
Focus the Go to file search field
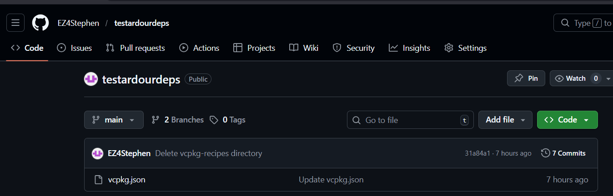(x=409, y=120)
